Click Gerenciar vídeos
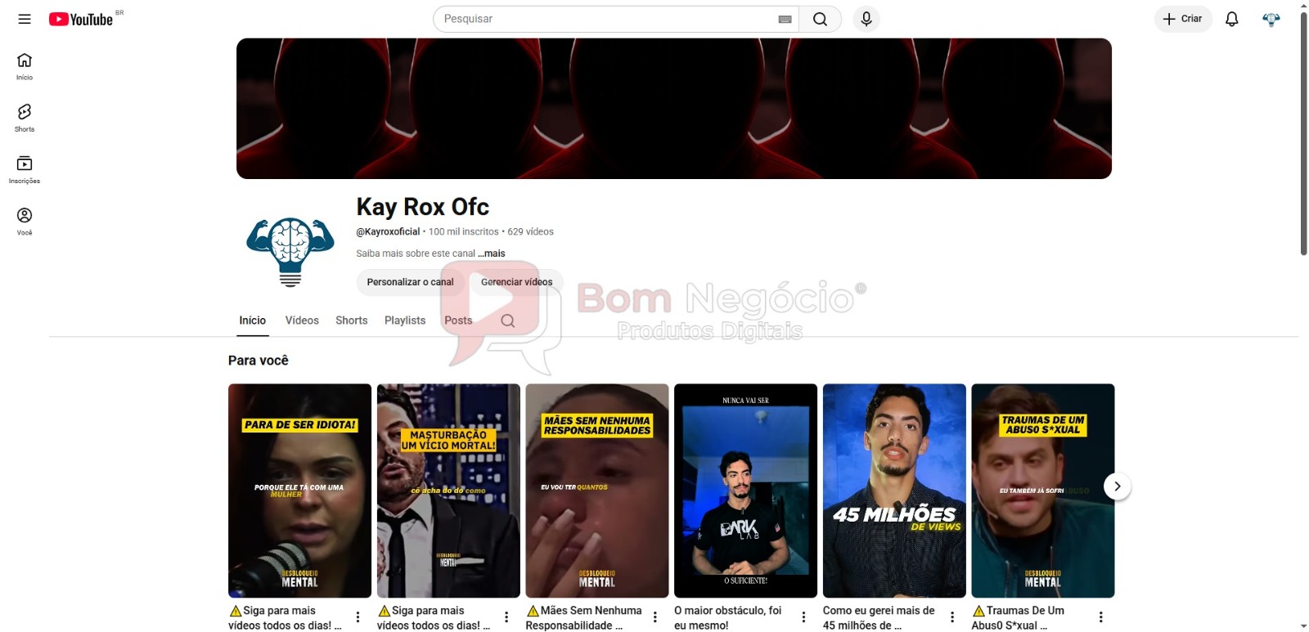 pos(516,282)
